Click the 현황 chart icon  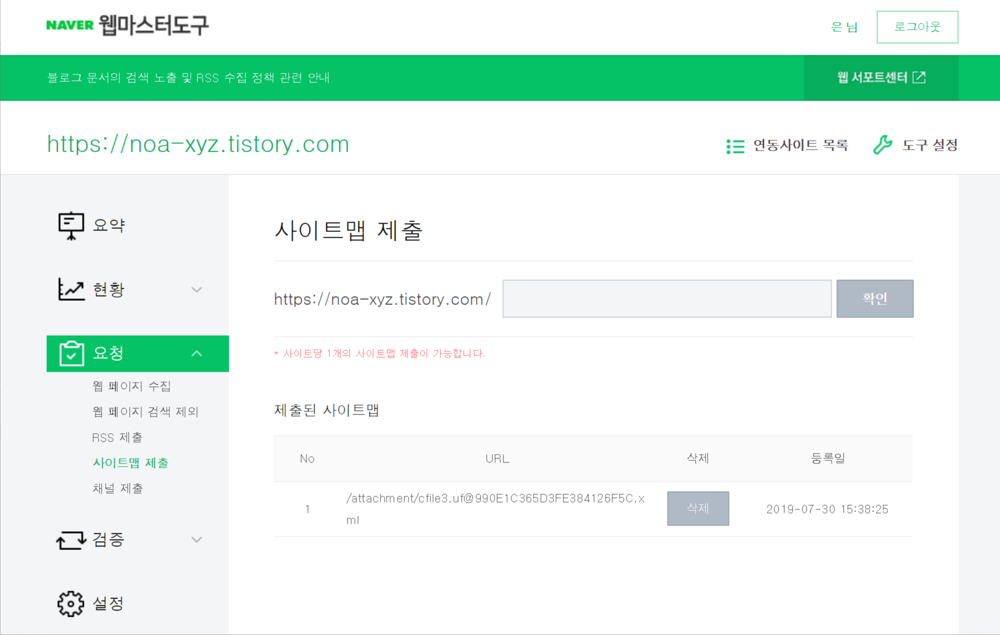[x=71, y=289]
